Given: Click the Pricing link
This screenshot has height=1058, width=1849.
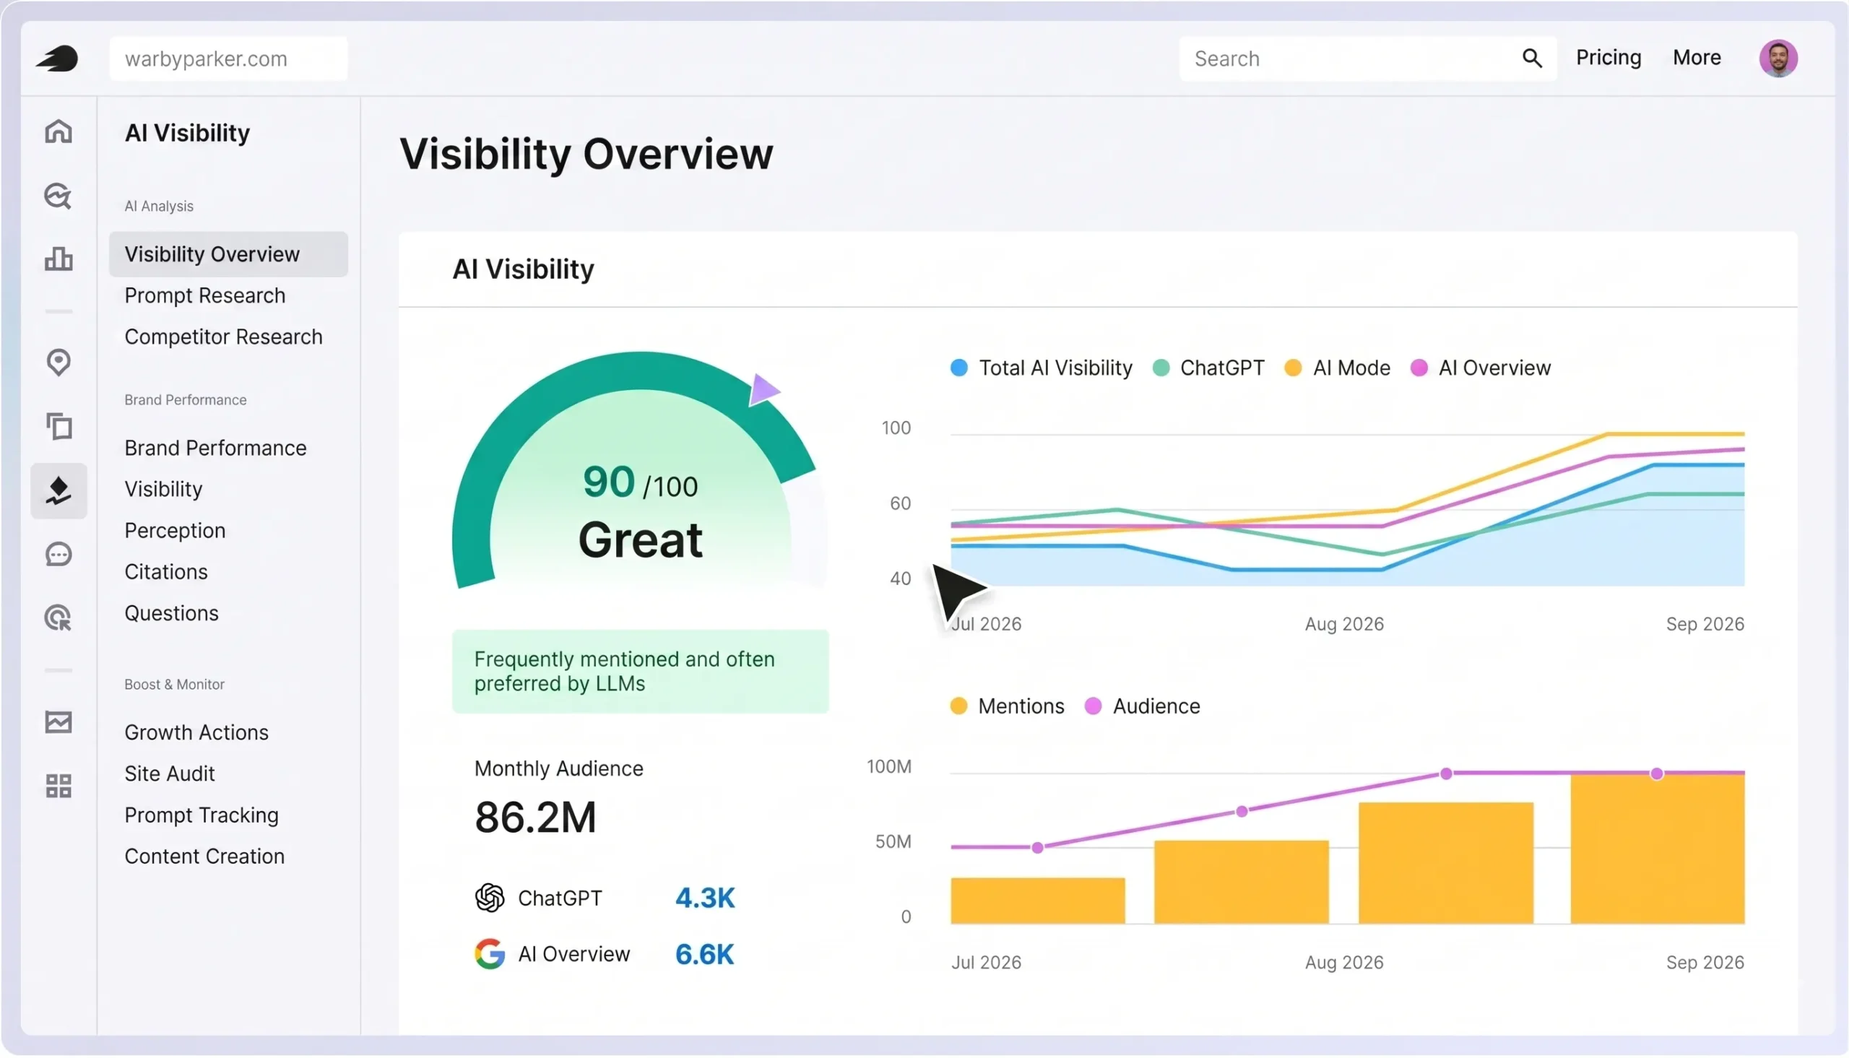Looking at the screenshot, I should tap(1608, 57).
